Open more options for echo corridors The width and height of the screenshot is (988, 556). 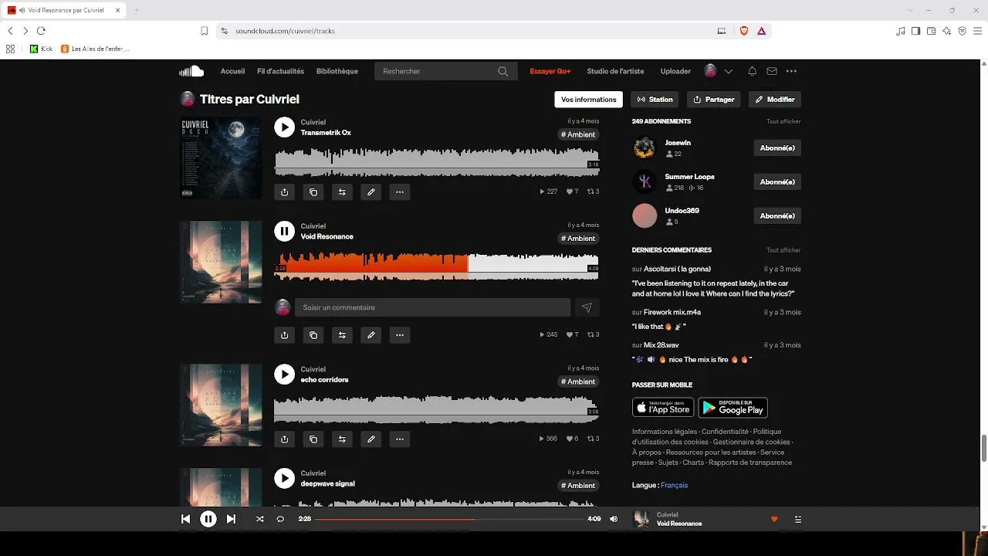pyautogui.click(x=400, y=439)
